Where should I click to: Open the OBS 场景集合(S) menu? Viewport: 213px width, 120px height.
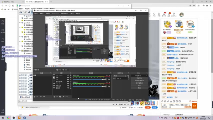pyautogui.click(x=64, y=14)
